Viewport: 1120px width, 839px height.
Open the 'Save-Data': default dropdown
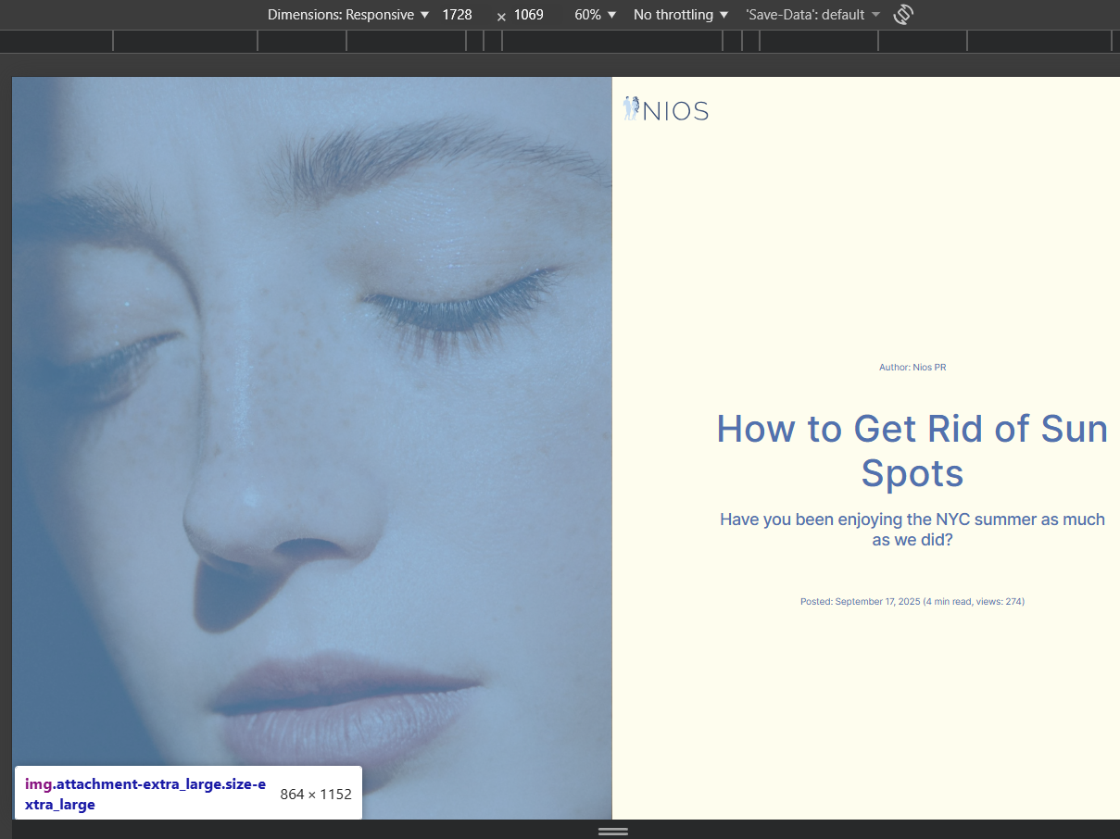(812, 15)
